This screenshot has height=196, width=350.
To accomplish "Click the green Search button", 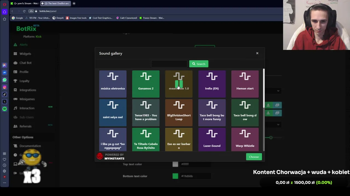I will (x=199, y=64).
